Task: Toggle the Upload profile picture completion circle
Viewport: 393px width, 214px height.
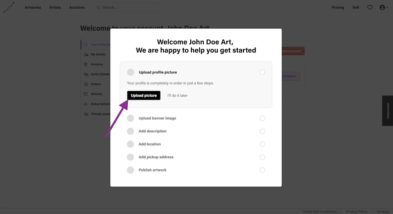Action: tap(262, 72)
